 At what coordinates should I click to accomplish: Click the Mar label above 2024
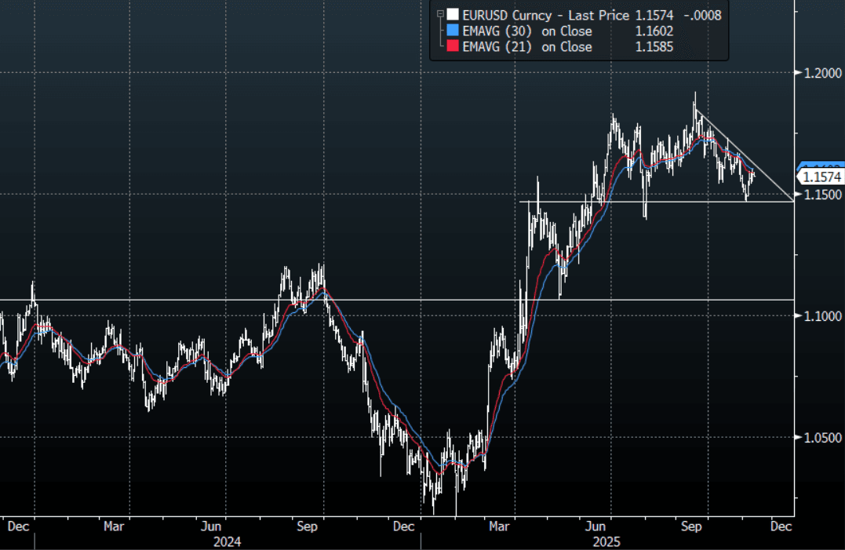pyautogui.click(x=114, y=526)
